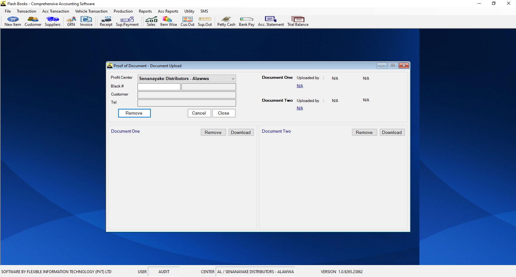The width and height of the screenshot is (516, 277).
Task: Click the Item Wise report icon
Action: [x=168, y=21]
